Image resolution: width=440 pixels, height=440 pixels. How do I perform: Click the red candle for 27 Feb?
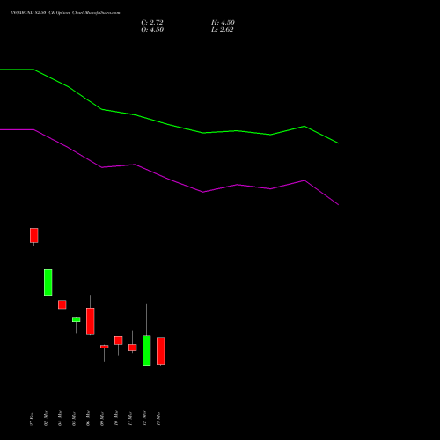point(34,235)
